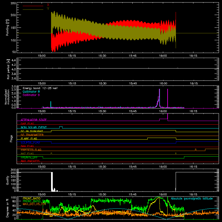222x222 pixels.
Task: Click the orange 'MAX_DET_VS_TOT' legend label
Action: click(x=34, y=204)
